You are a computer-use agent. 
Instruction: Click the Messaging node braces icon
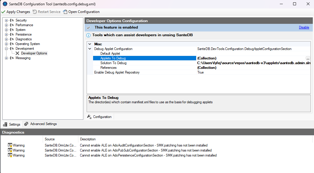[12, 58]
